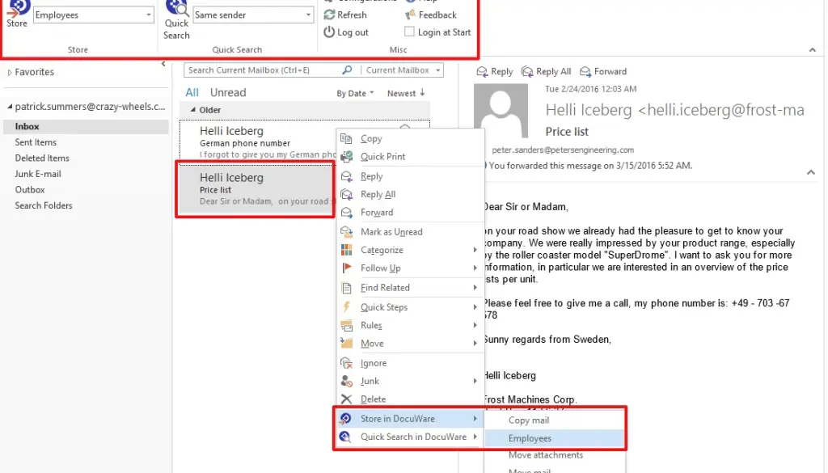Collapse the patrick.summers mailbox tree
828x473 pixels.
tap(10, 107)
